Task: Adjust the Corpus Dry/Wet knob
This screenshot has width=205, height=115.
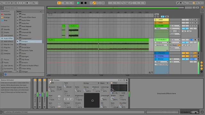Action: pyautogui.click(x=121, y=106)
